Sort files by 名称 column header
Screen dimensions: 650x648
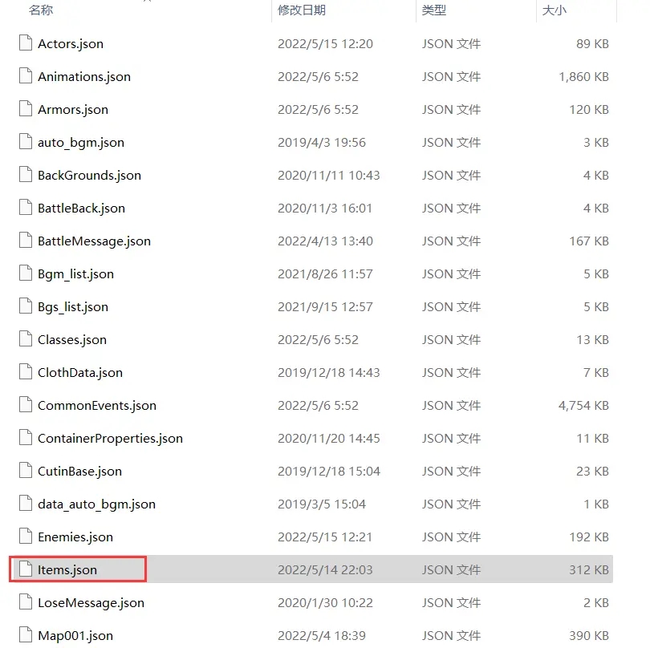click(x=41, y=10)
